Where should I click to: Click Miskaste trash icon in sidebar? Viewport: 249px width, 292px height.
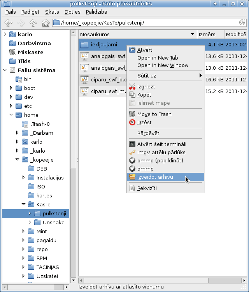tap(12, 52)
